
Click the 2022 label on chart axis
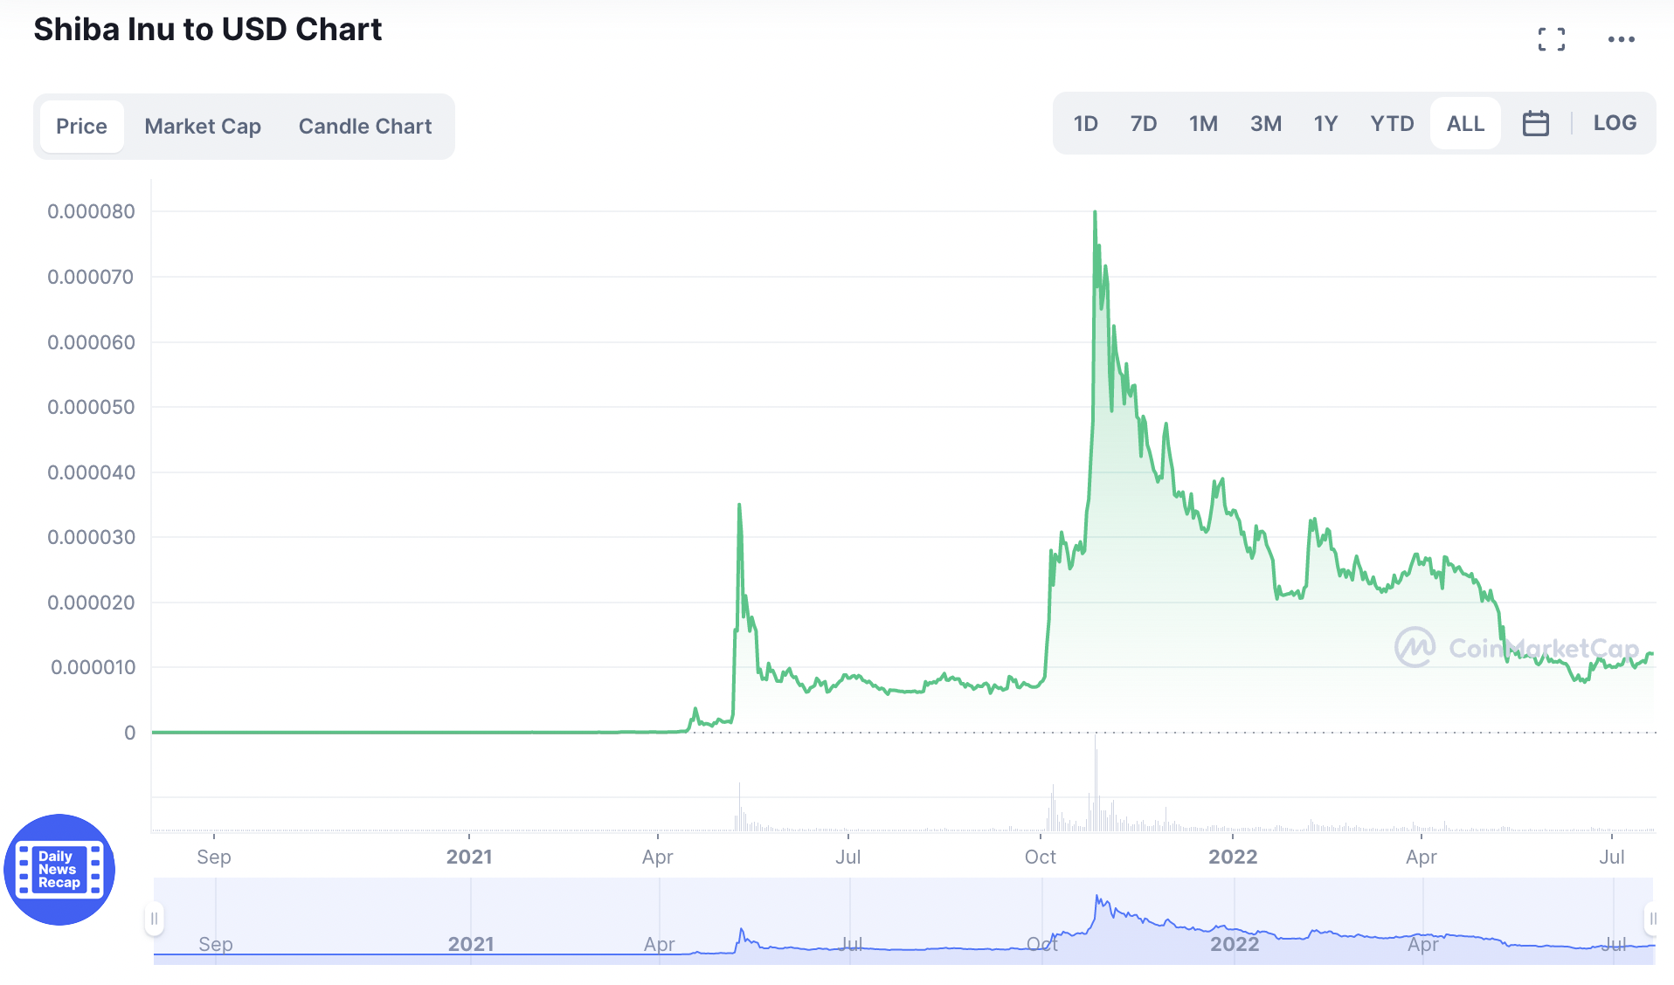click(x=1233, y=857)
